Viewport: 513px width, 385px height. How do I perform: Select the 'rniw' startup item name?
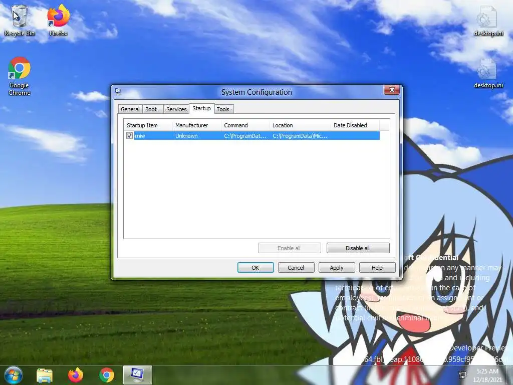point(140,136)
